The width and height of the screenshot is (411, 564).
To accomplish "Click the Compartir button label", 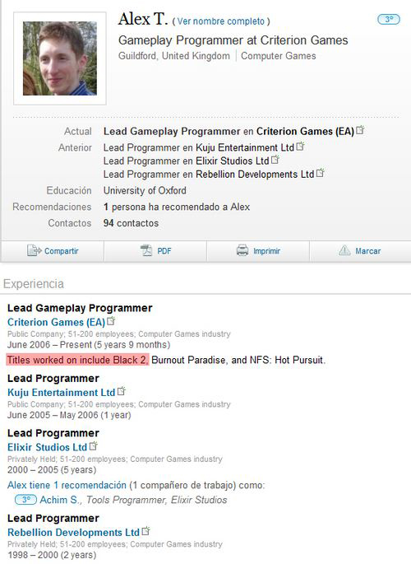I will [x=62, y=250].
